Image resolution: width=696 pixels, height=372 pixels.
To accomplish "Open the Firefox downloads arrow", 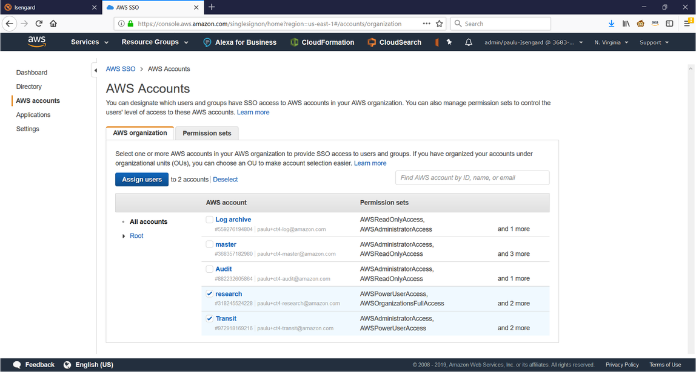I will click(611, 24).
